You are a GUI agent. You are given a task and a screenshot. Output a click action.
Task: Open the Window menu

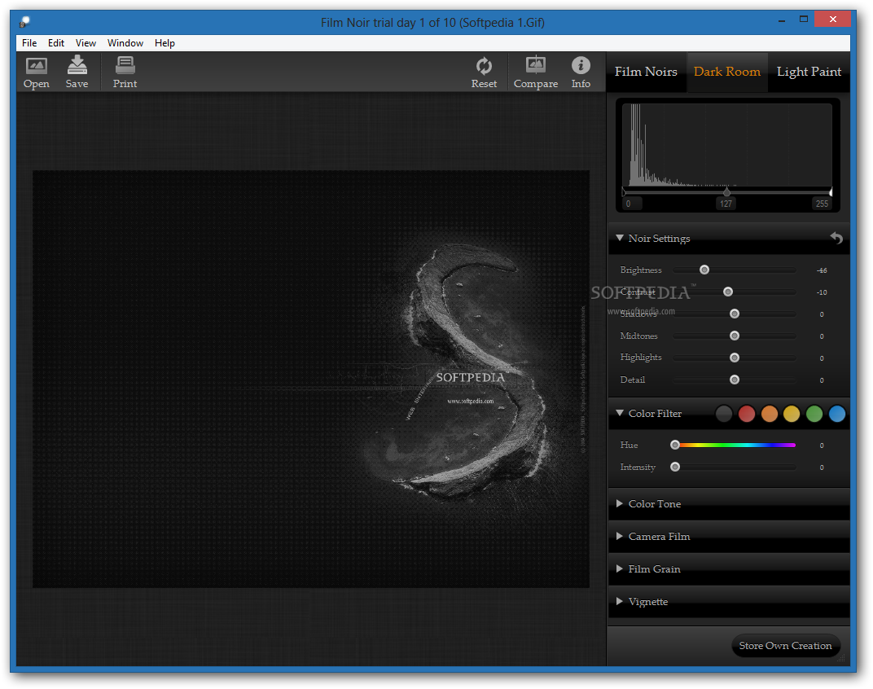tap(125, 43)
